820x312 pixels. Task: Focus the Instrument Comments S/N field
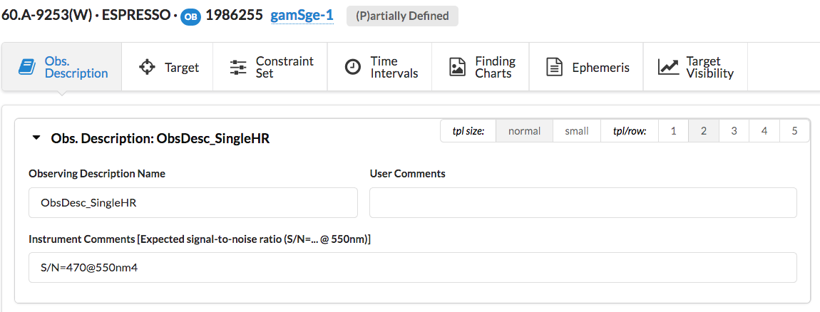click(412, 267)
